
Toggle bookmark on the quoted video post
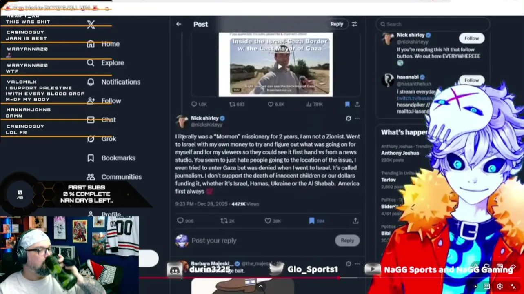[347, 105]
